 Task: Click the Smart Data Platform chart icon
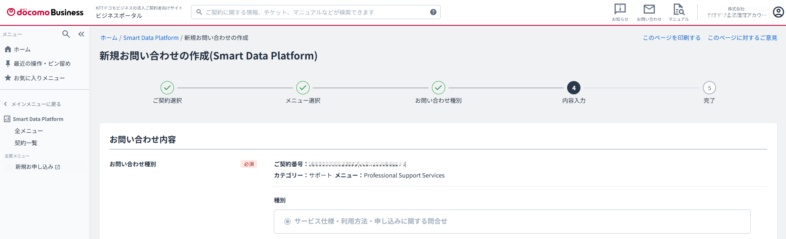(7, 119)
